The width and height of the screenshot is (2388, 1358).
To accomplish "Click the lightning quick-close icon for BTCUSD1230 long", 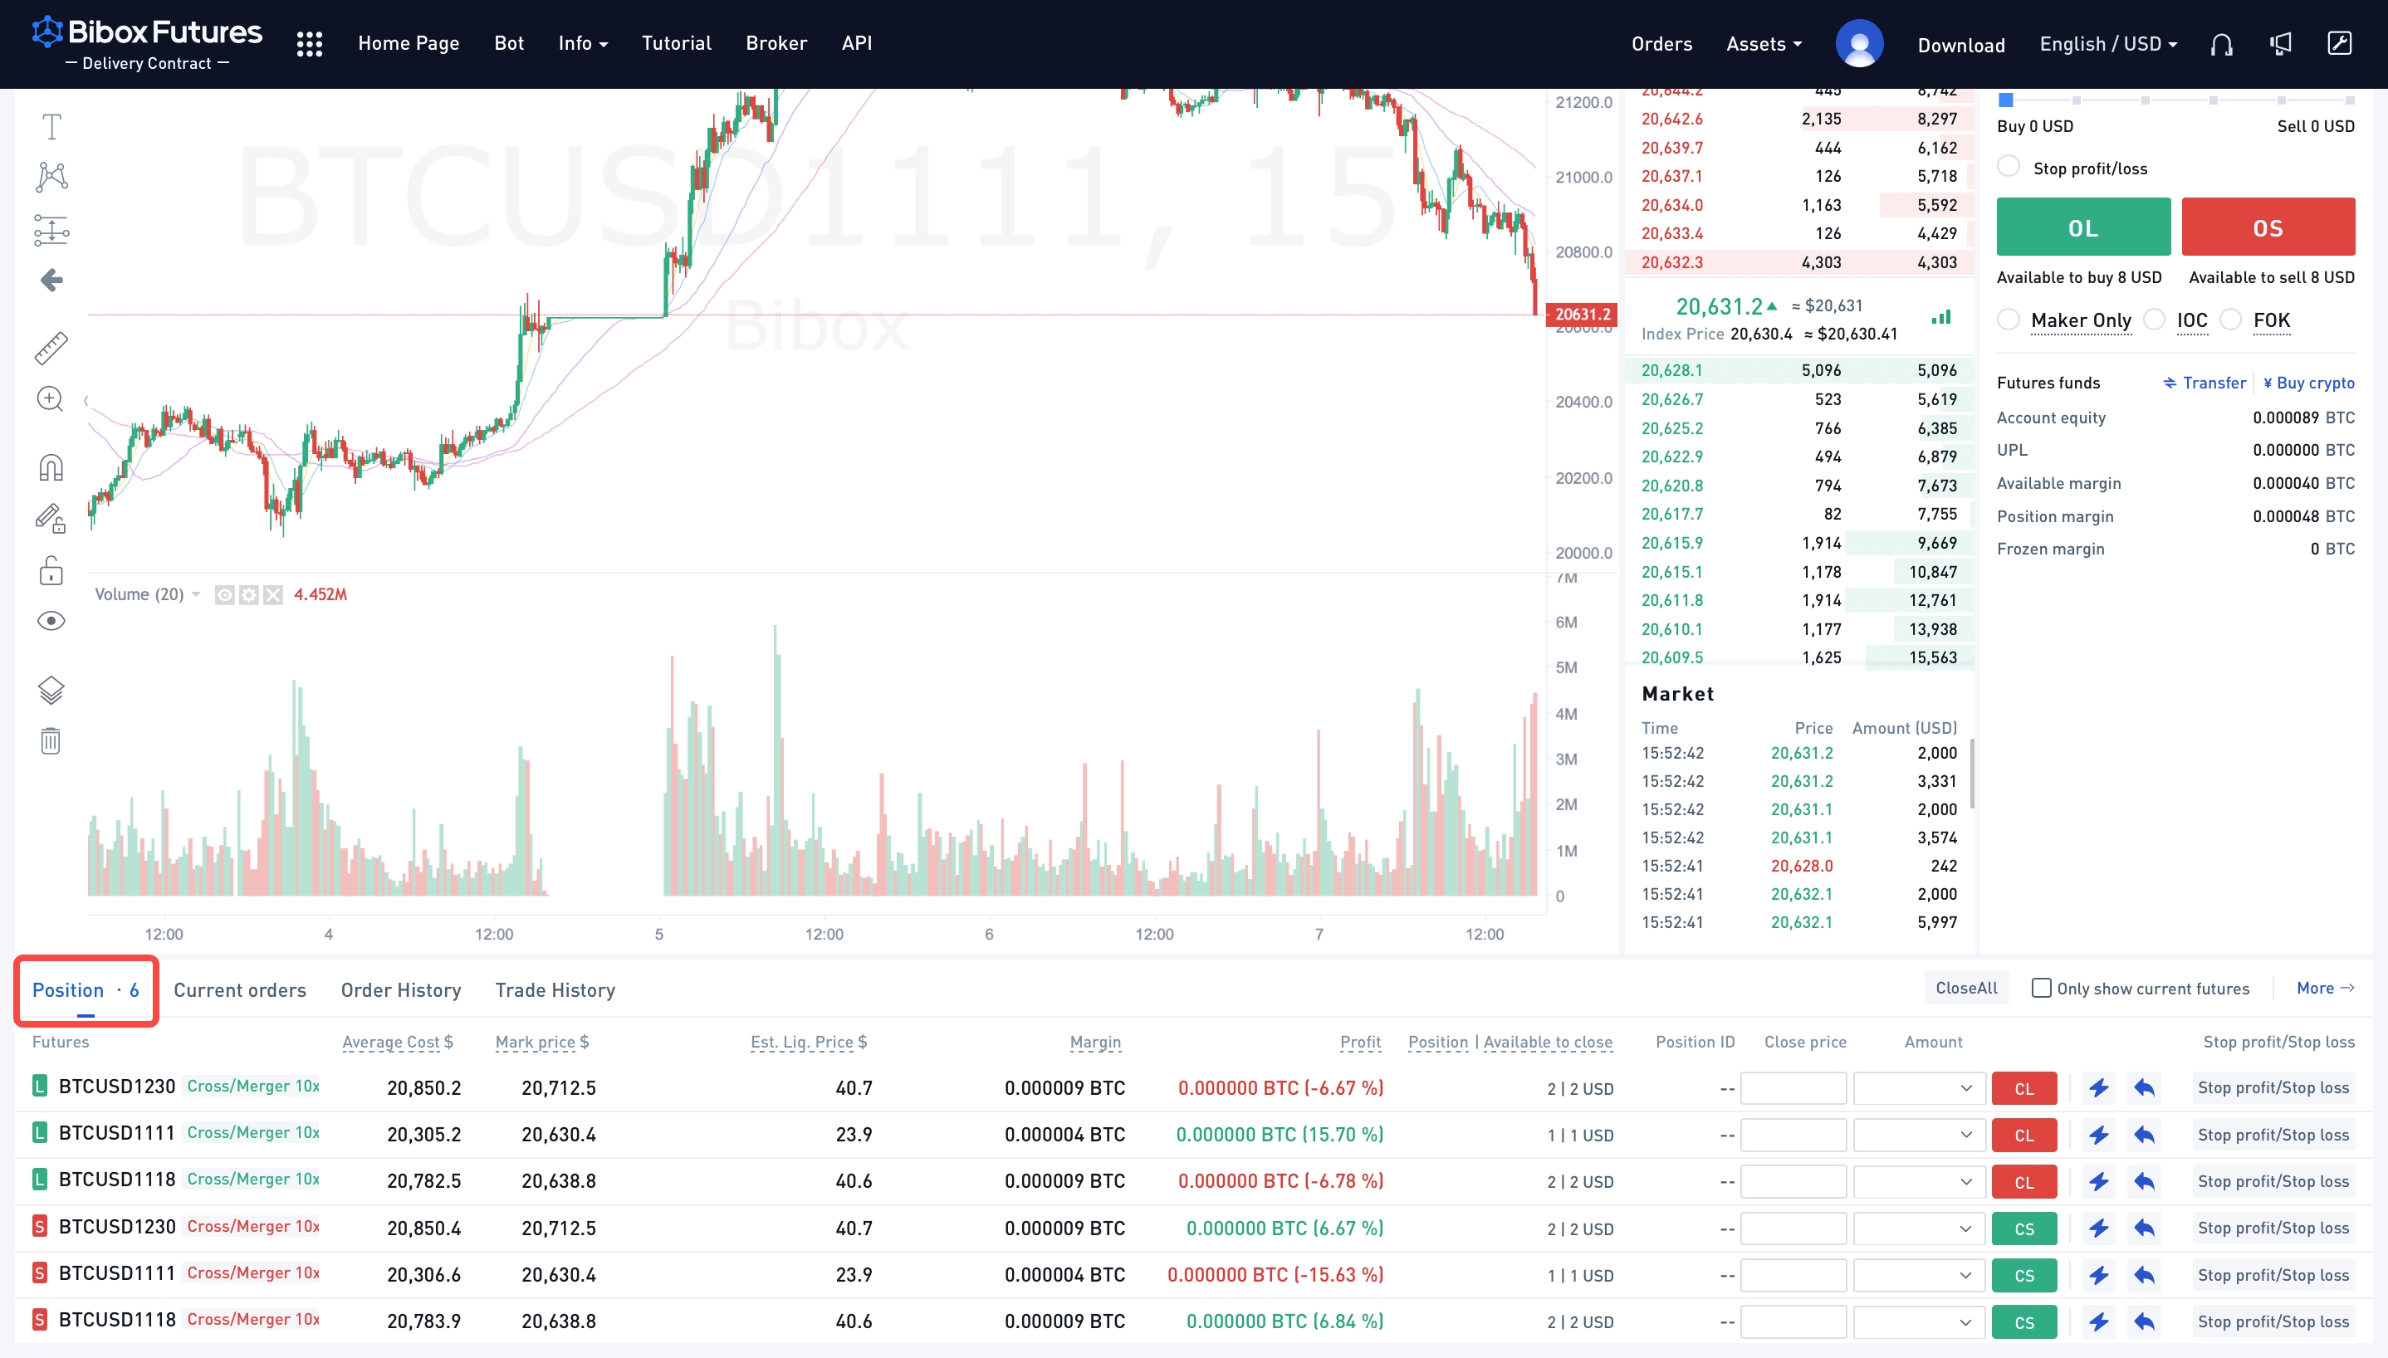I will coord(2099,1088).
